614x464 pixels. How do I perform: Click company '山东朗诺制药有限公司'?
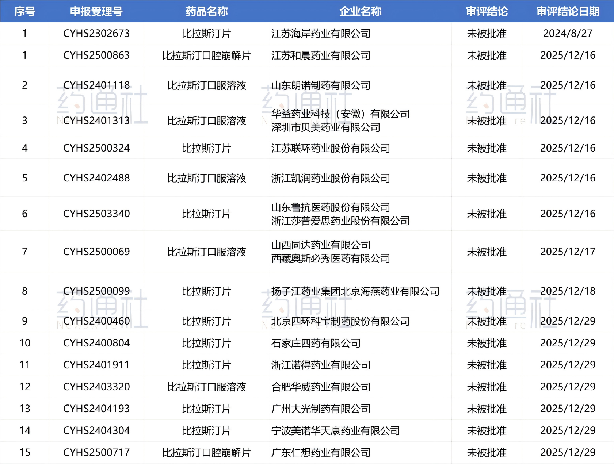pos(321,85)
